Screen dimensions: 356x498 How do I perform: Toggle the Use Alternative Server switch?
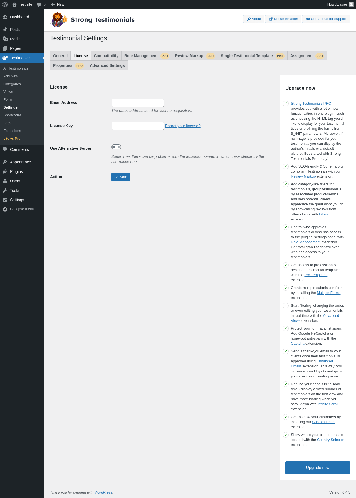[x=116, y=147]
